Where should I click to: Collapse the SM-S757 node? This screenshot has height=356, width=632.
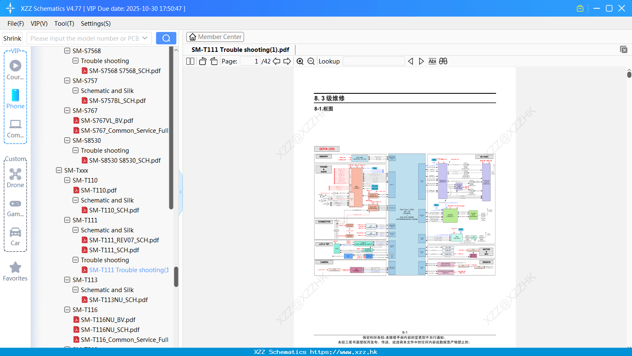tap(67, 80)
